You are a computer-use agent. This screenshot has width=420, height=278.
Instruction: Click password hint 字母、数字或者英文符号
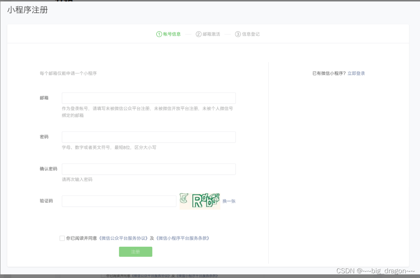(86, 147)
